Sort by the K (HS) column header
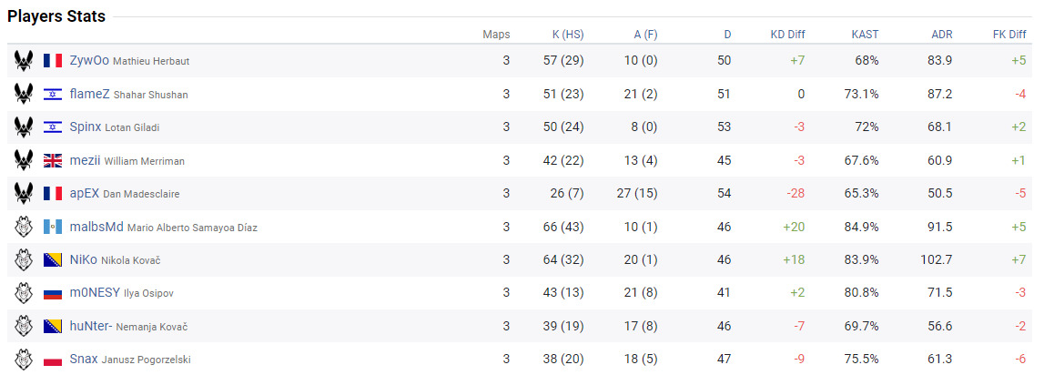The height and width of the screenshot is (375, 1044). coord(568,35)
